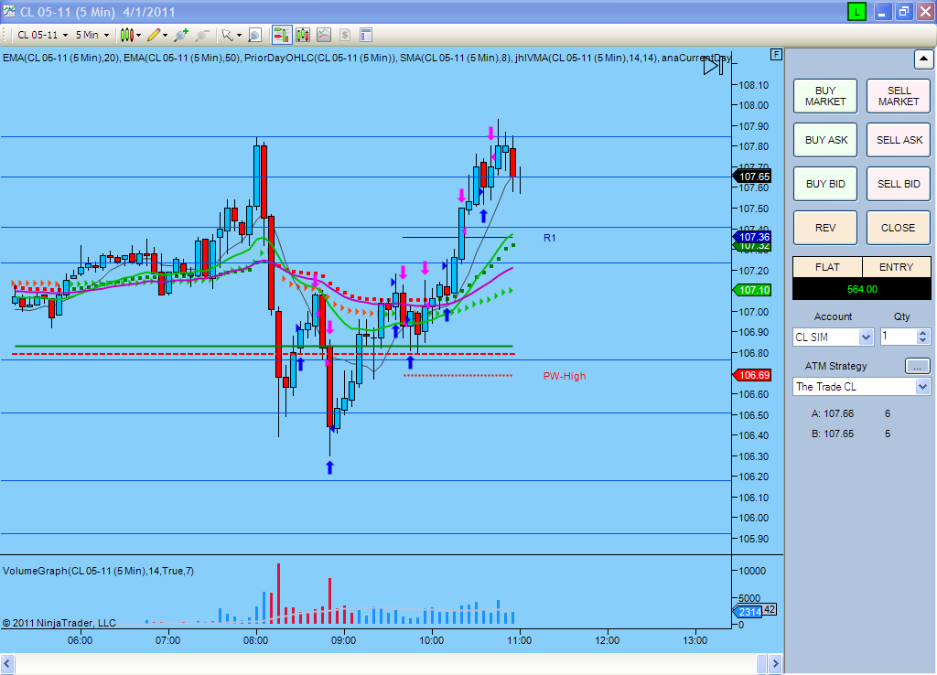Click the strategies dollar-sign icon
The height and width of the screenshot is (675, 937).
(x=345, y=36)
